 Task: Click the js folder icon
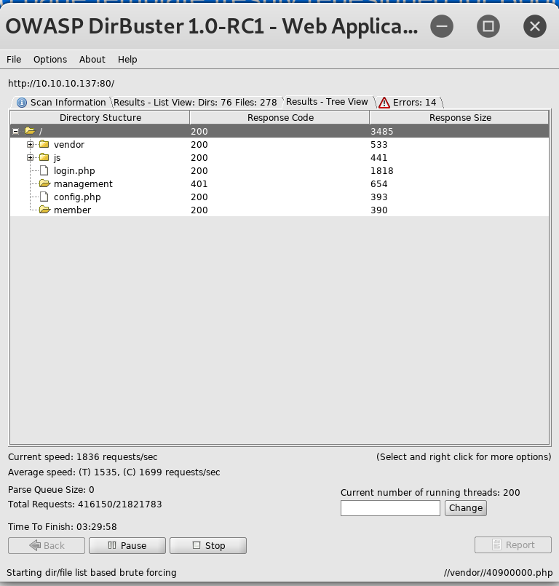point(44,157)
